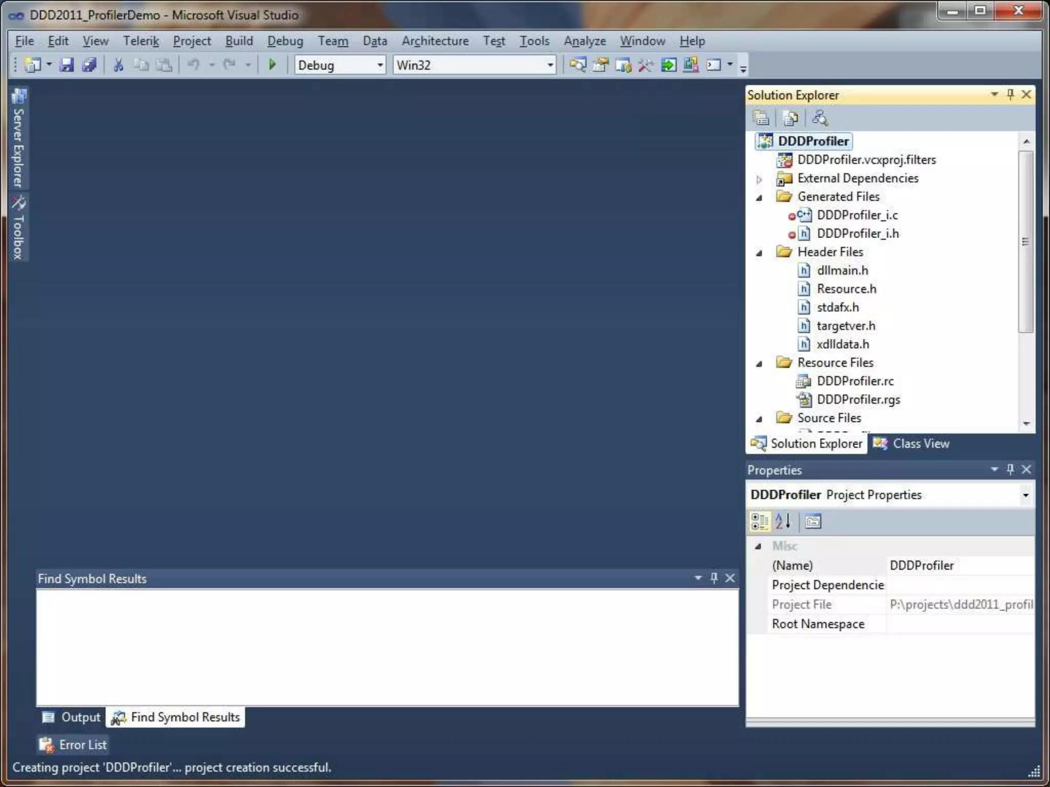The image size is (1050, 787).
Task: Click the Start Debugging green arrow
Action: pos(272,65)
